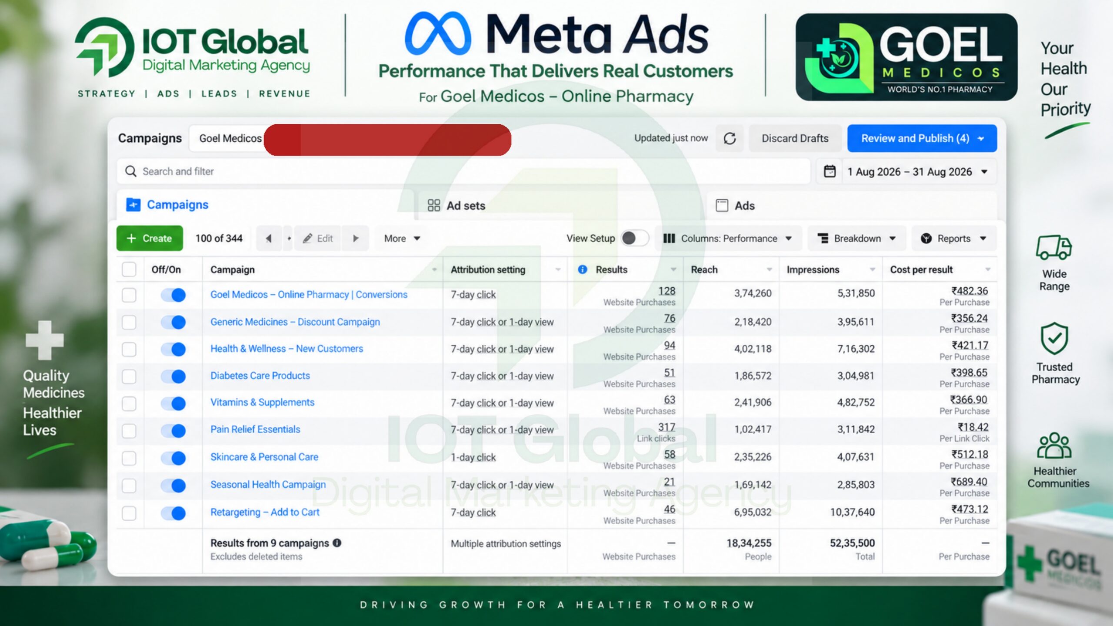The width and height of the screenshot is (1113, 626).
Task: Click info icon beside Results from 9 campaigns
Action: click(x=337, y=543)
